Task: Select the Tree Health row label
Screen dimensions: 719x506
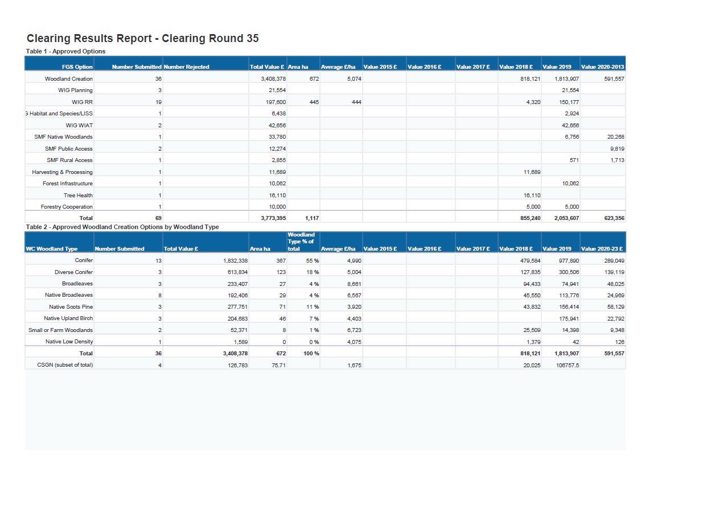Action: 78,196
